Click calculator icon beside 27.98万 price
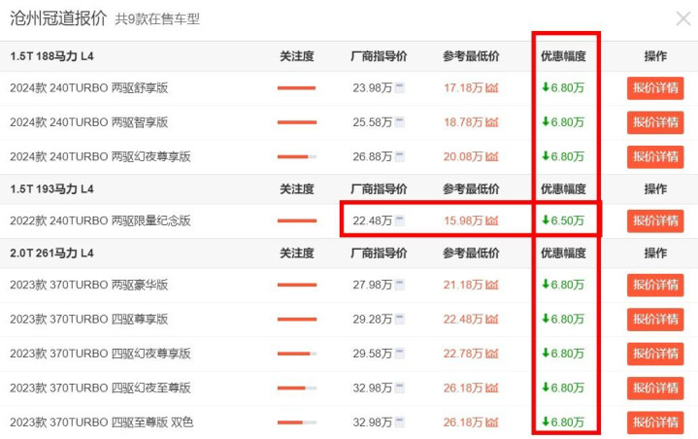The height and width of the screenshot is (439, 698). [x=400, y=285]
